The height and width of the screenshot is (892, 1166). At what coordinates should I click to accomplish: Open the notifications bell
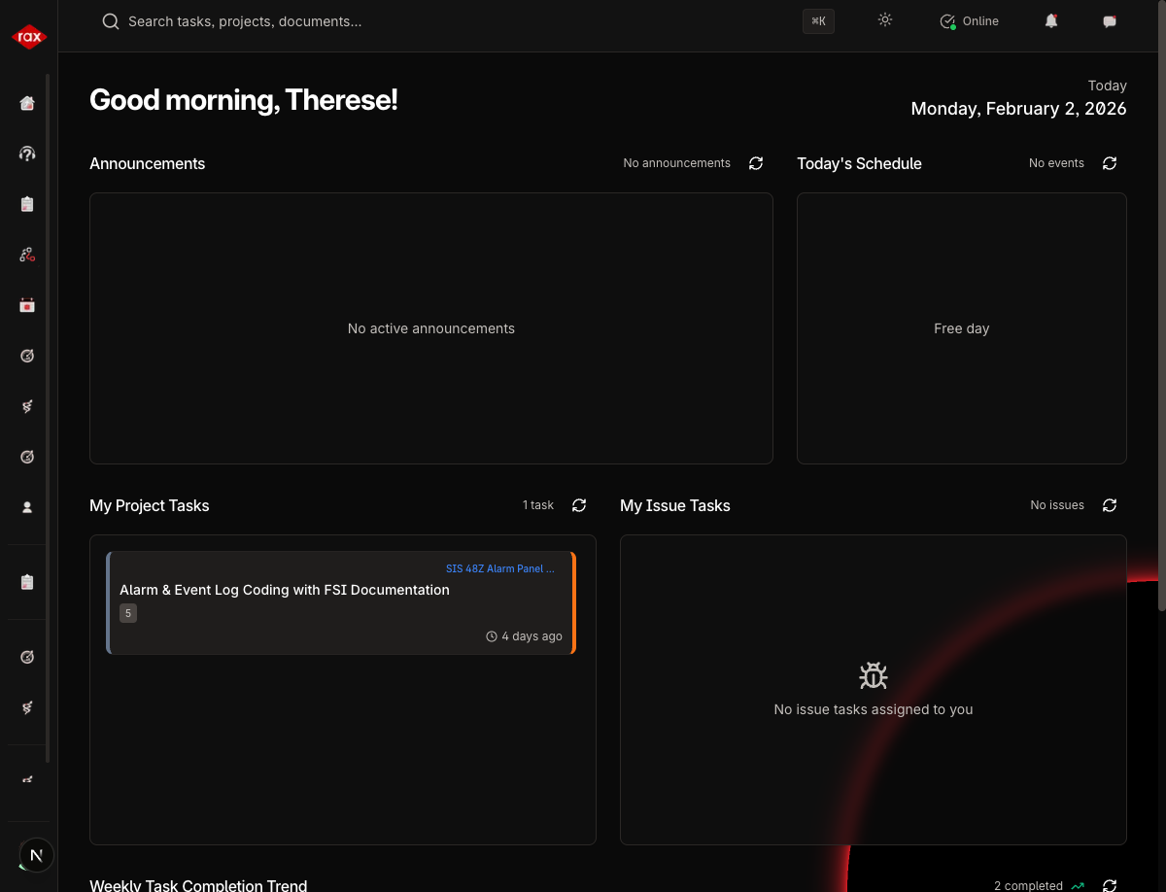point(1051,21)
